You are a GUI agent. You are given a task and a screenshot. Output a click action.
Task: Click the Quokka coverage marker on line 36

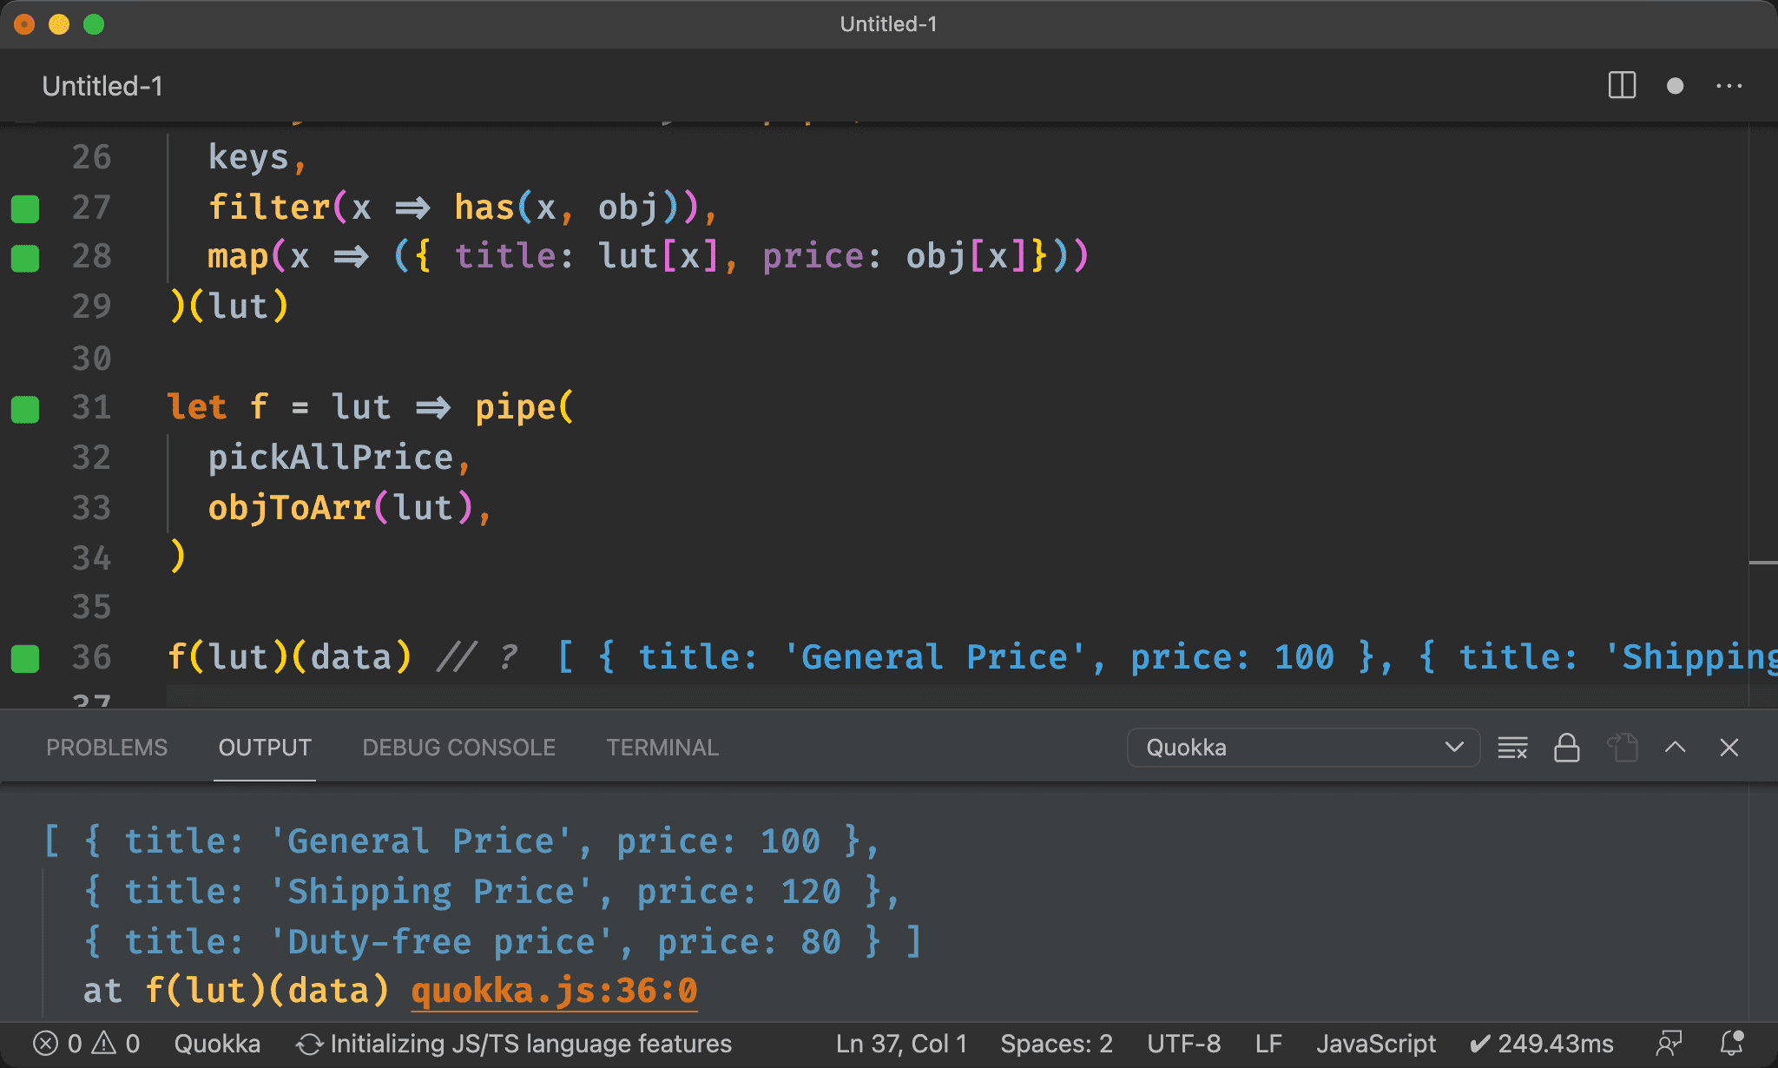[25, 658]
